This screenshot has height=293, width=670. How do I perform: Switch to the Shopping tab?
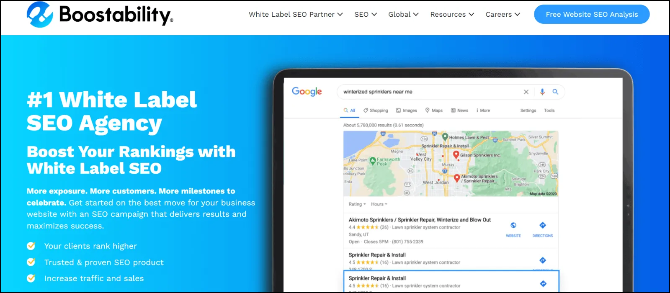pos(376,111)
